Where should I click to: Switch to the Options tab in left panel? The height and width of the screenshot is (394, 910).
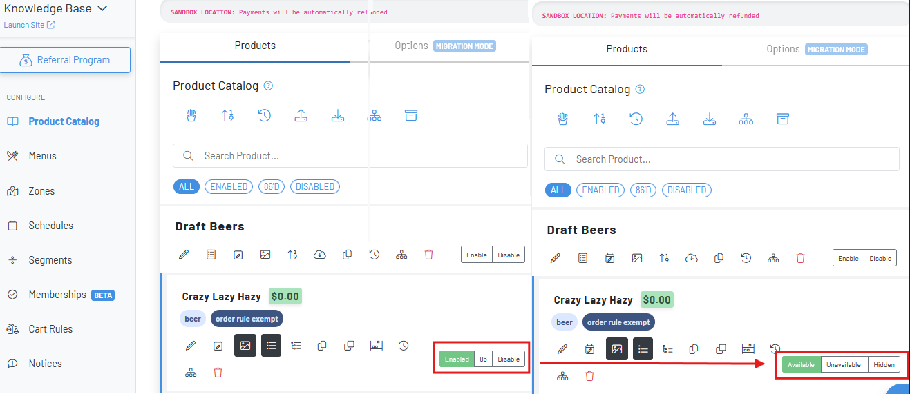click(412, 46)
